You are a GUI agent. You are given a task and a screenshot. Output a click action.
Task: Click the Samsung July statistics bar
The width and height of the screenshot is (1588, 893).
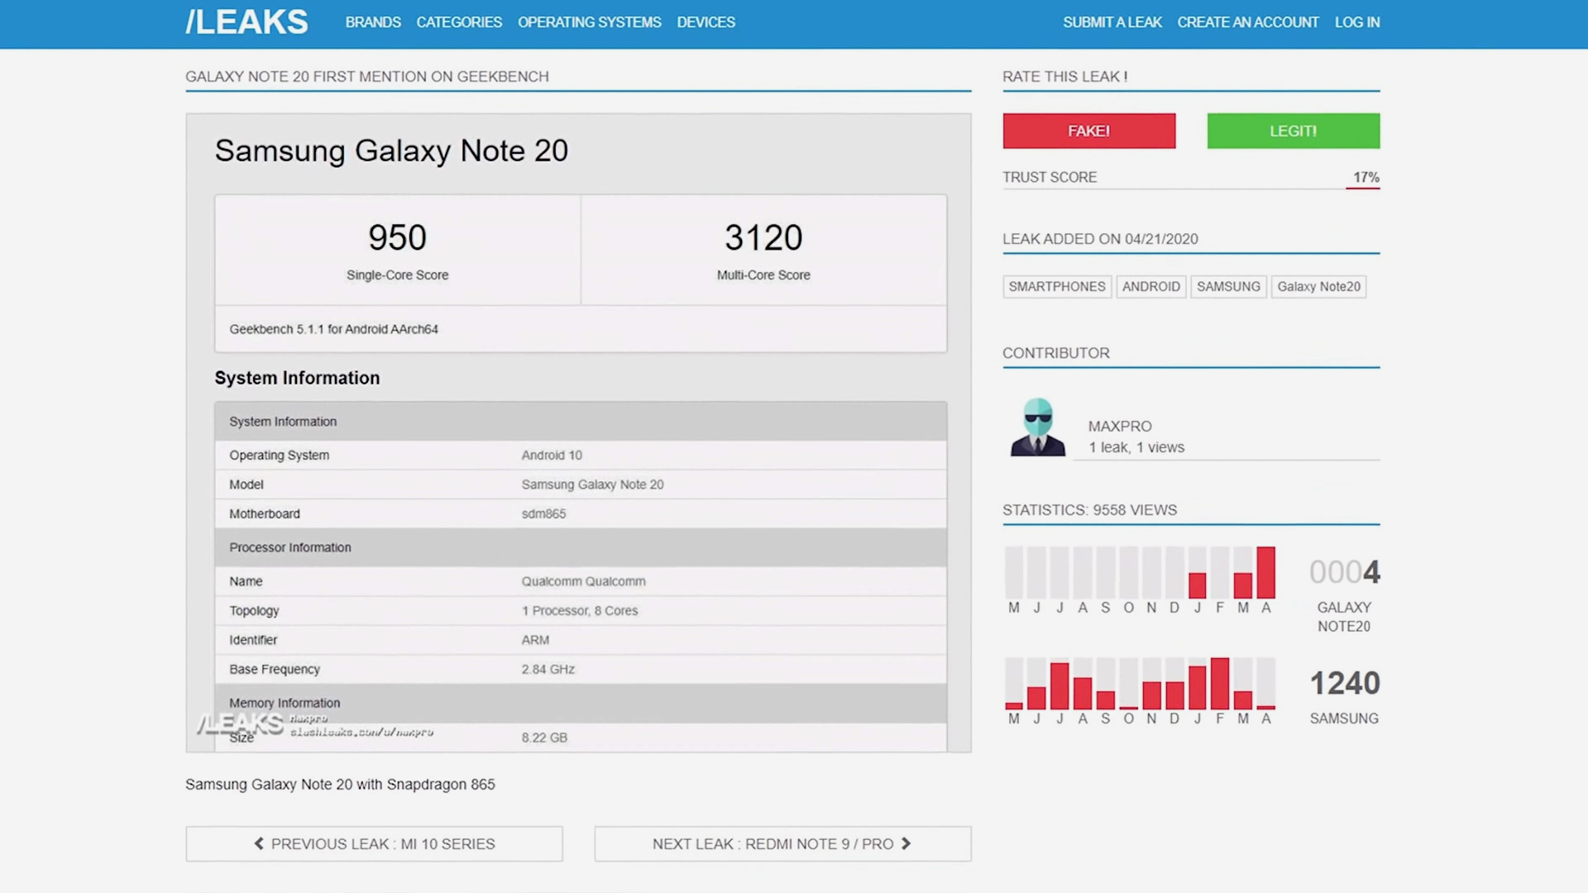[x=1059, y=686]
